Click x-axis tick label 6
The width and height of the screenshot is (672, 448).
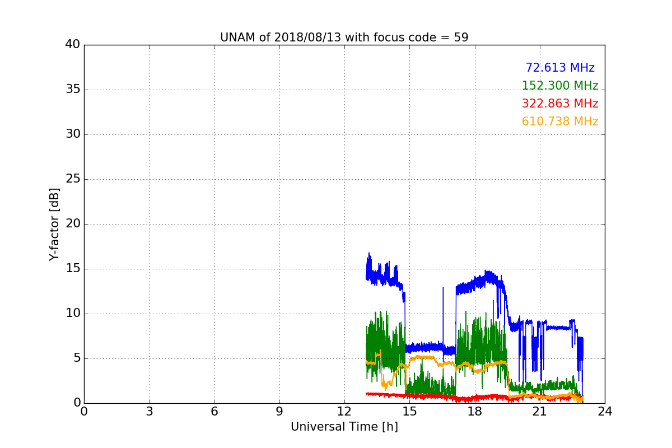[x=214, y=412]
